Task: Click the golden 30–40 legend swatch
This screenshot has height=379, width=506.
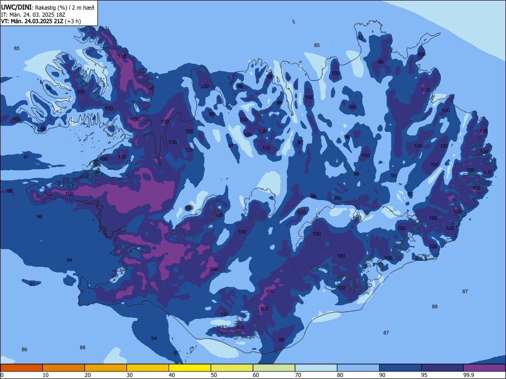Action: click(148, 368)
